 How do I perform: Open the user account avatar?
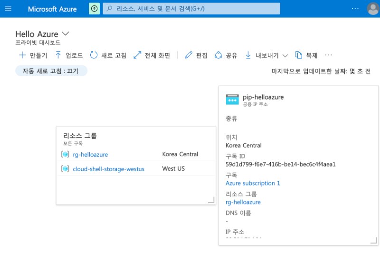(373, 9)
